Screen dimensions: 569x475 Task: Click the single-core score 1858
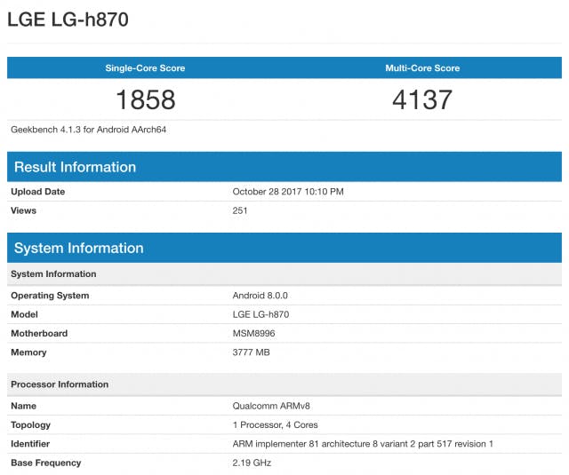pos(146,99)
